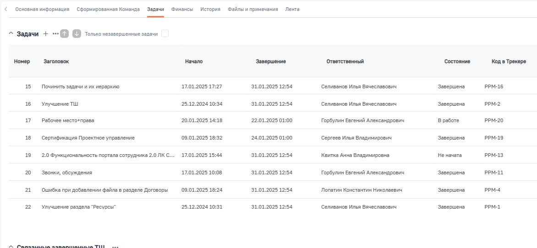The image size is (537, 248).
Task: Select tracker code PPM-19
Action: (x=494, y=138)
